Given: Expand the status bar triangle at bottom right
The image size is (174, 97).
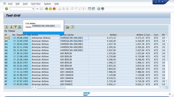Looking at the screenshot, I should click(170, 94).
